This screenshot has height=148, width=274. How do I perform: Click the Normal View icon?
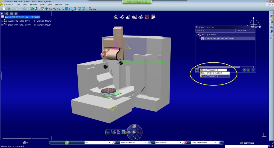(63, 9)
